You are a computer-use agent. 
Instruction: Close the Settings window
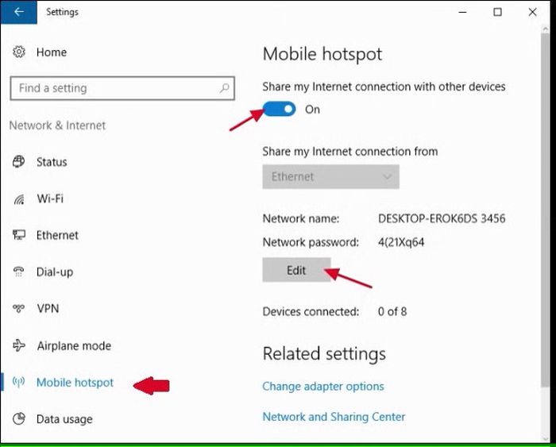click(532, 12)
